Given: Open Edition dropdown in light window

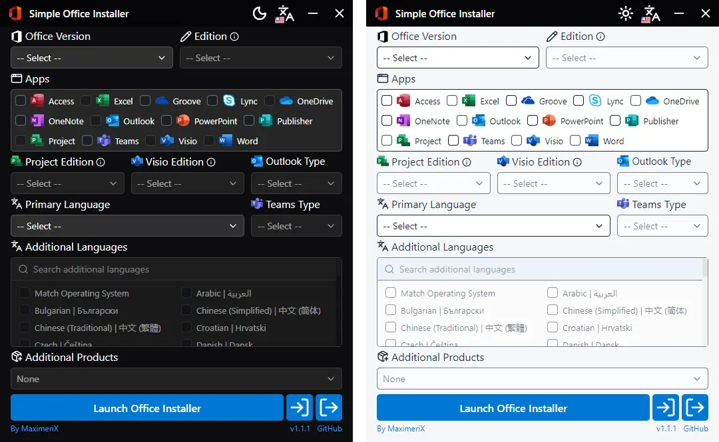Looking at the screenshot, I should [x=627, y=58].
